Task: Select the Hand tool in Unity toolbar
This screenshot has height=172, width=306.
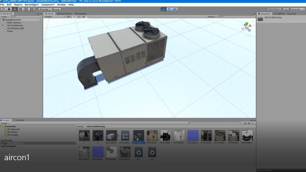Action: (x=3, y=9)
